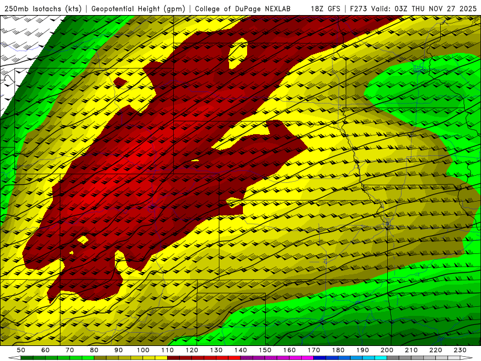Click the legend value 70

(x=70, y=350)
